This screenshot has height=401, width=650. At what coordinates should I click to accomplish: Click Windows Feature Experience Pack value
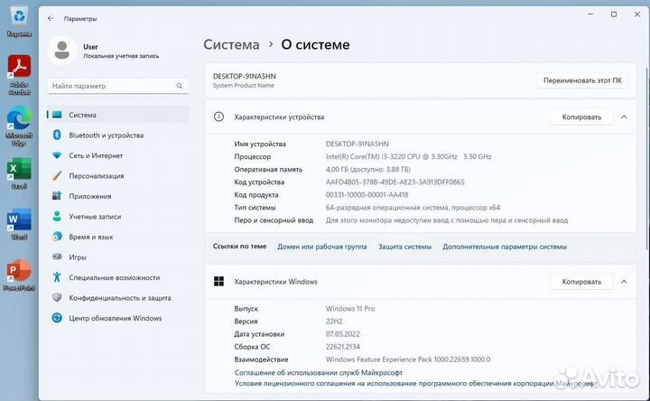click(408, 359)
